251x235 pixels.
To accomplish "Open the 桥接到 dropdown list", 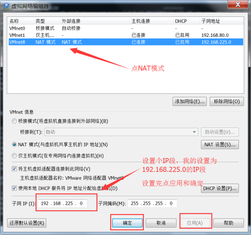I will tap(121, 132).
